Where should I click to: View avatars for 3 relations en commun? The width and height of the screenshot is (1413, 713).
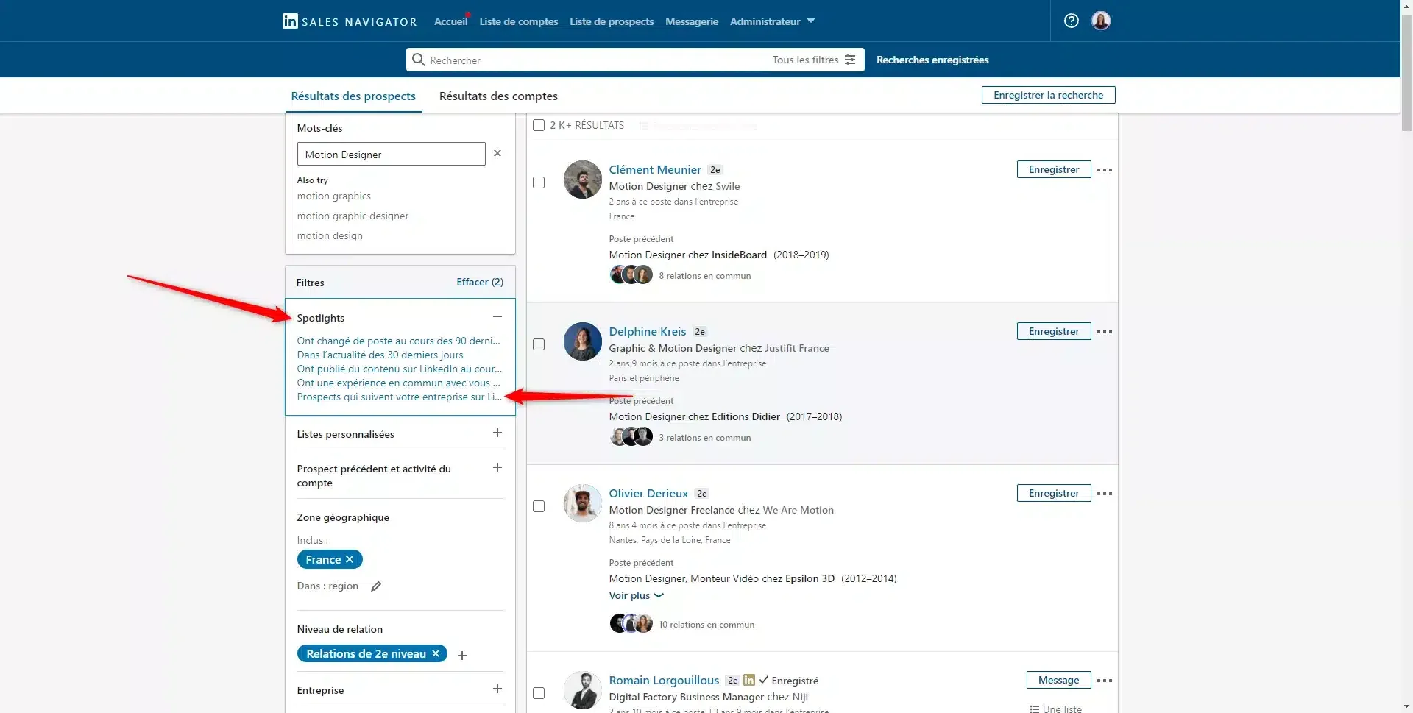pos(631,437)
